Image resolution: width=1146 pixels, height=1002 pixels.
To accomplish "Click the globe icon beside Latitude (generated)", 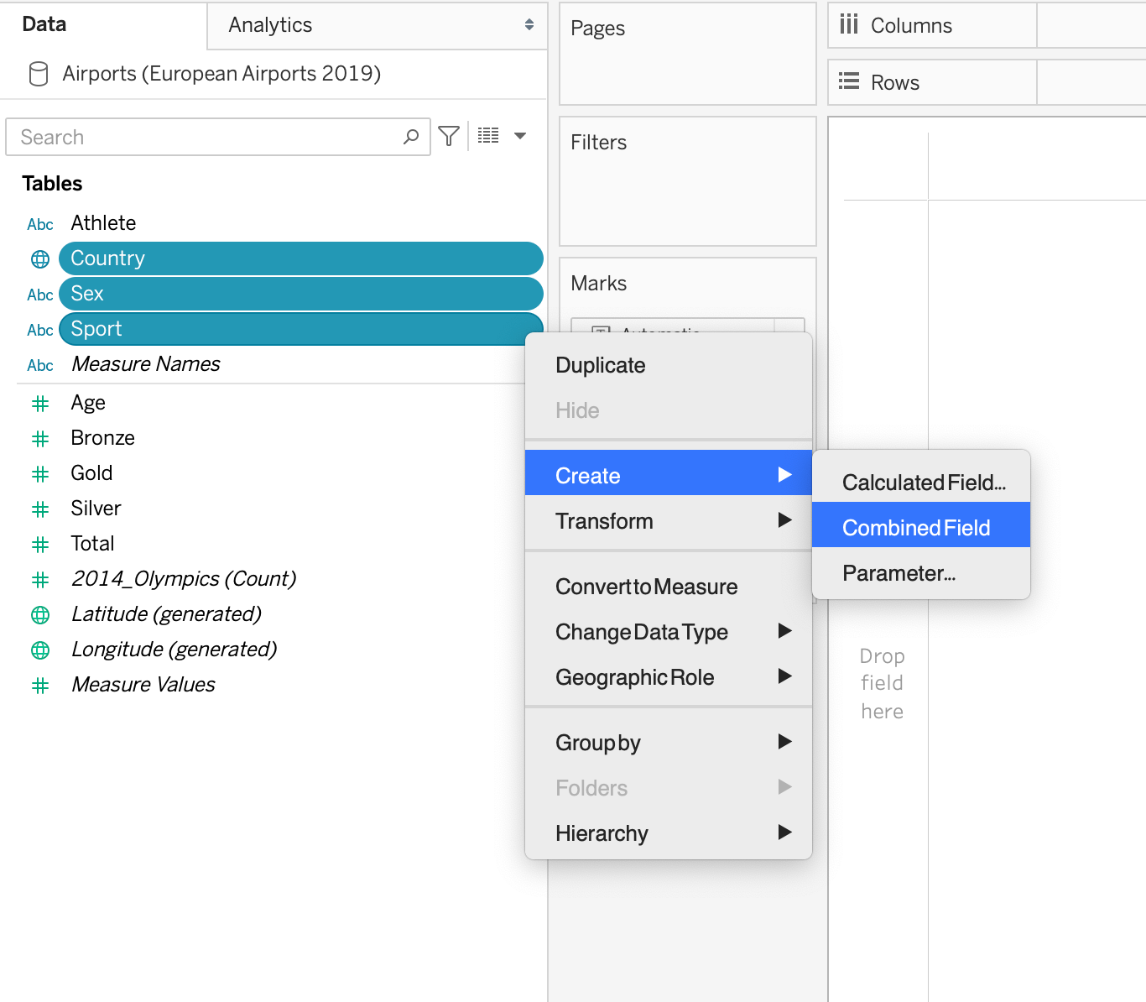I will pos(40,615).
